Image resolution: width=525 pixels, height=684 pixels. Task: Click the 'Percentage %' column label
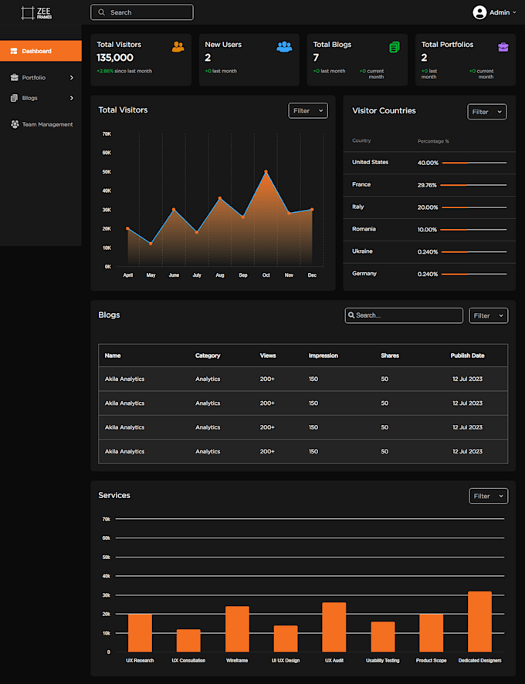click(433, 141)
